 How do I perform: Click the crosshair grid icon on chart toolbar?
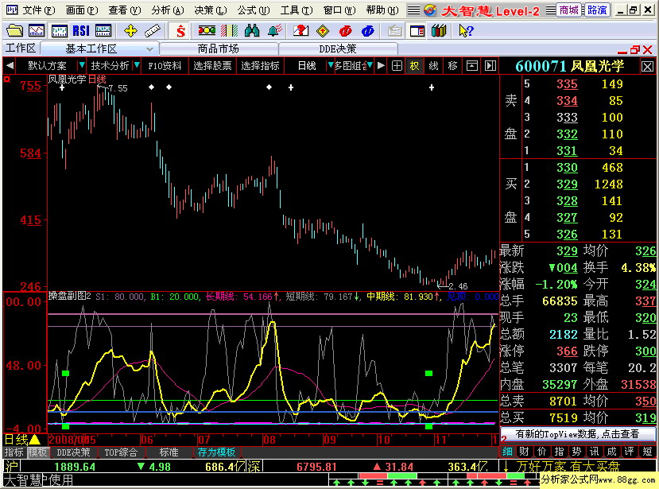click(397, 65)
